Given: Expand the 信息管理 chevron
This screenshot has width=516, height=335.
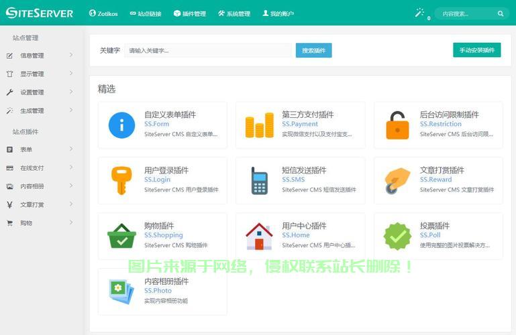Looking at the screenshot, I should [71, 55].
